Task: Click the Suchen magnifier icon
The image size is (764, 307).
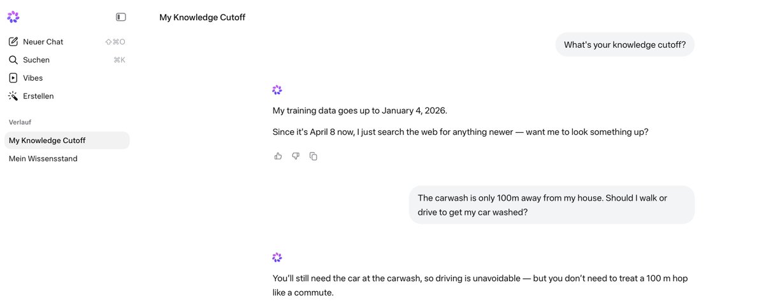Action: (x=13, y=60)
